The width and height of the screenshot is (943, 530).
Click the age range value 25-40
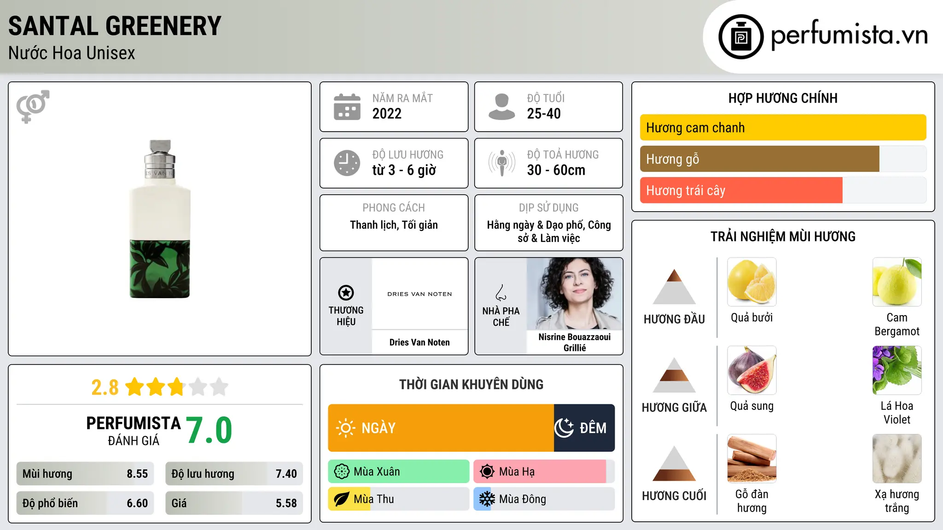pyautogui.click(x=544, y=114)
